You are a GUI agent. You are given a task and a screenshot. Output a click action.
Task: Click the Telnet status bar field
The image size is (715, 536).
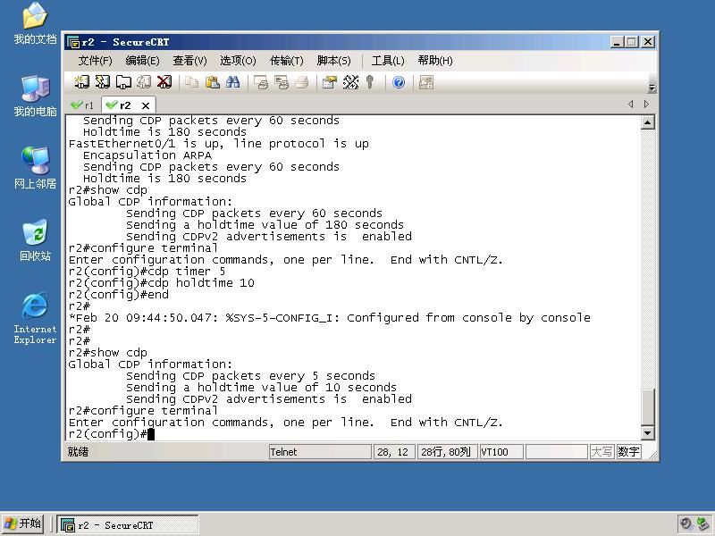pos(320,452)
